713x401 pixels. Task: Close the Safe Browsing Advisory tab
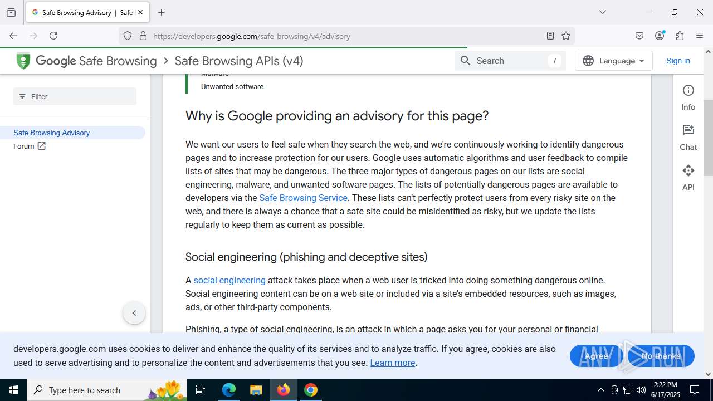pos(140,12)
